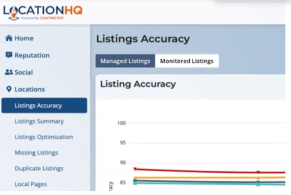The image size is (291, 195).
Task: Click the orange line on the chart
Action: tap(195, 178)
